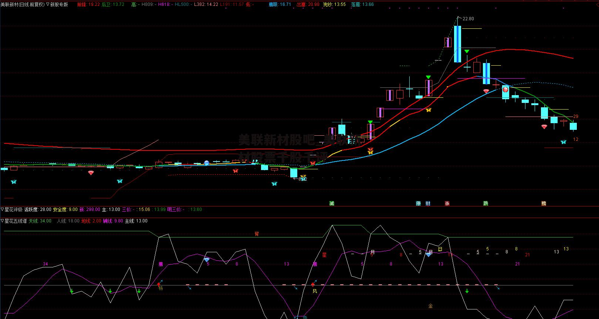Click the 浣纱: 13.55 value

334,5
